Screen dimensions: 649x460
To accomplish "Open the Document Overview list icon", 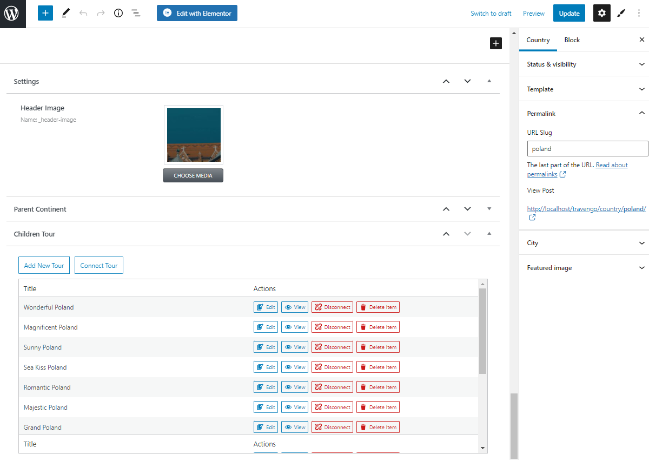I will pyautogui.click(x=136, y=12).
